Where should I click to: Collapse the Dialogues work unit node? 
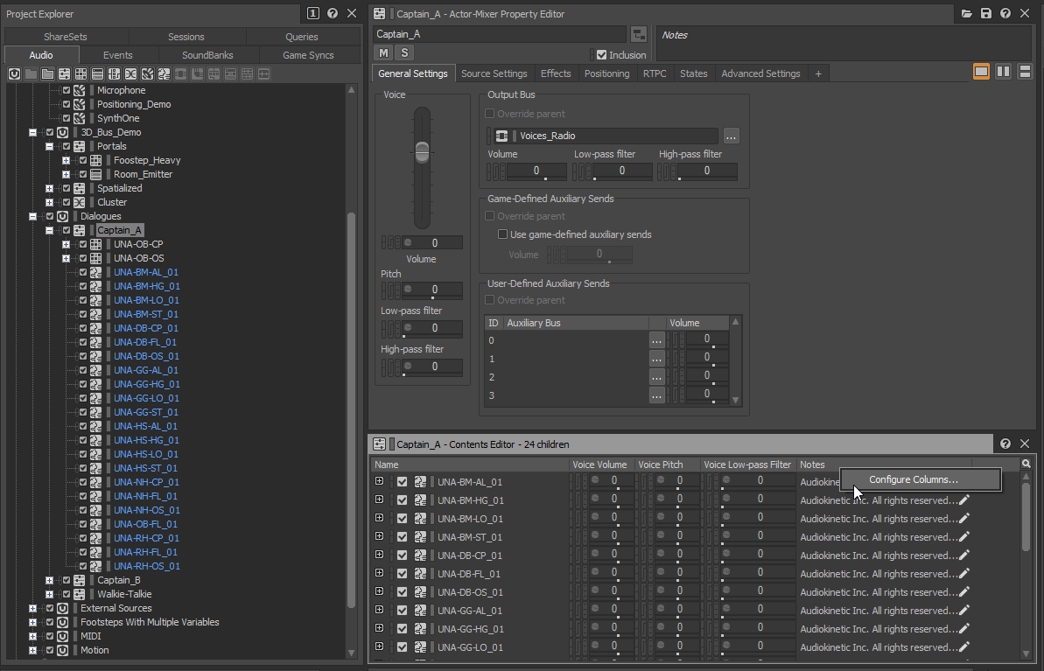33,216
